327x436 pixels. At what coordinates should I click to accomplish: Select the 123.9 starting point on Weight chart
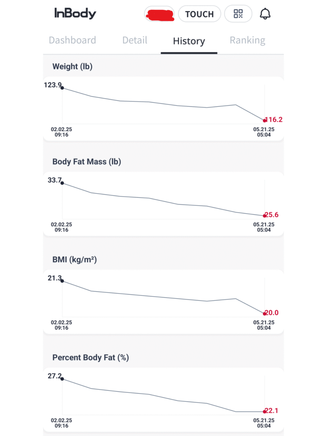62,88
